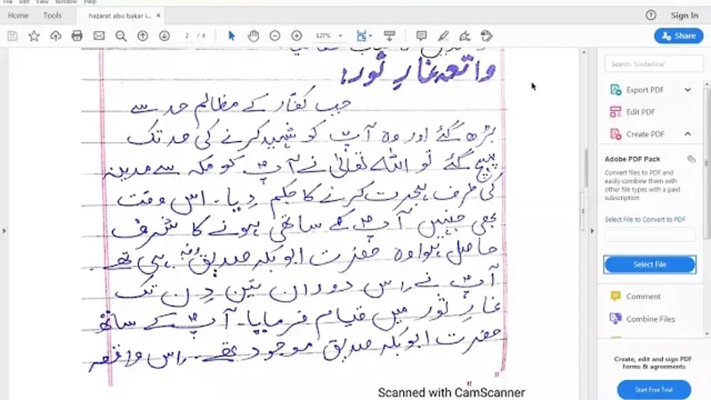Viewport: 711px width, 400px height.
Task: Open the Create PDF tool
Action: tap(644, 134)
